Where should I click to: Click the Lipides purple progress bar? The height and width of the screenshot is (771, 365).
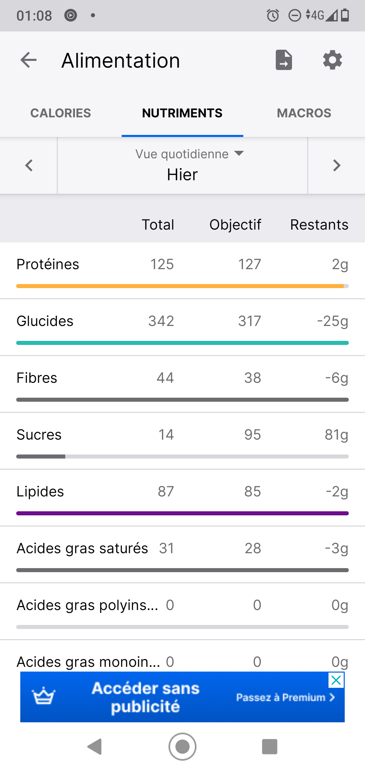click(182, 513)
